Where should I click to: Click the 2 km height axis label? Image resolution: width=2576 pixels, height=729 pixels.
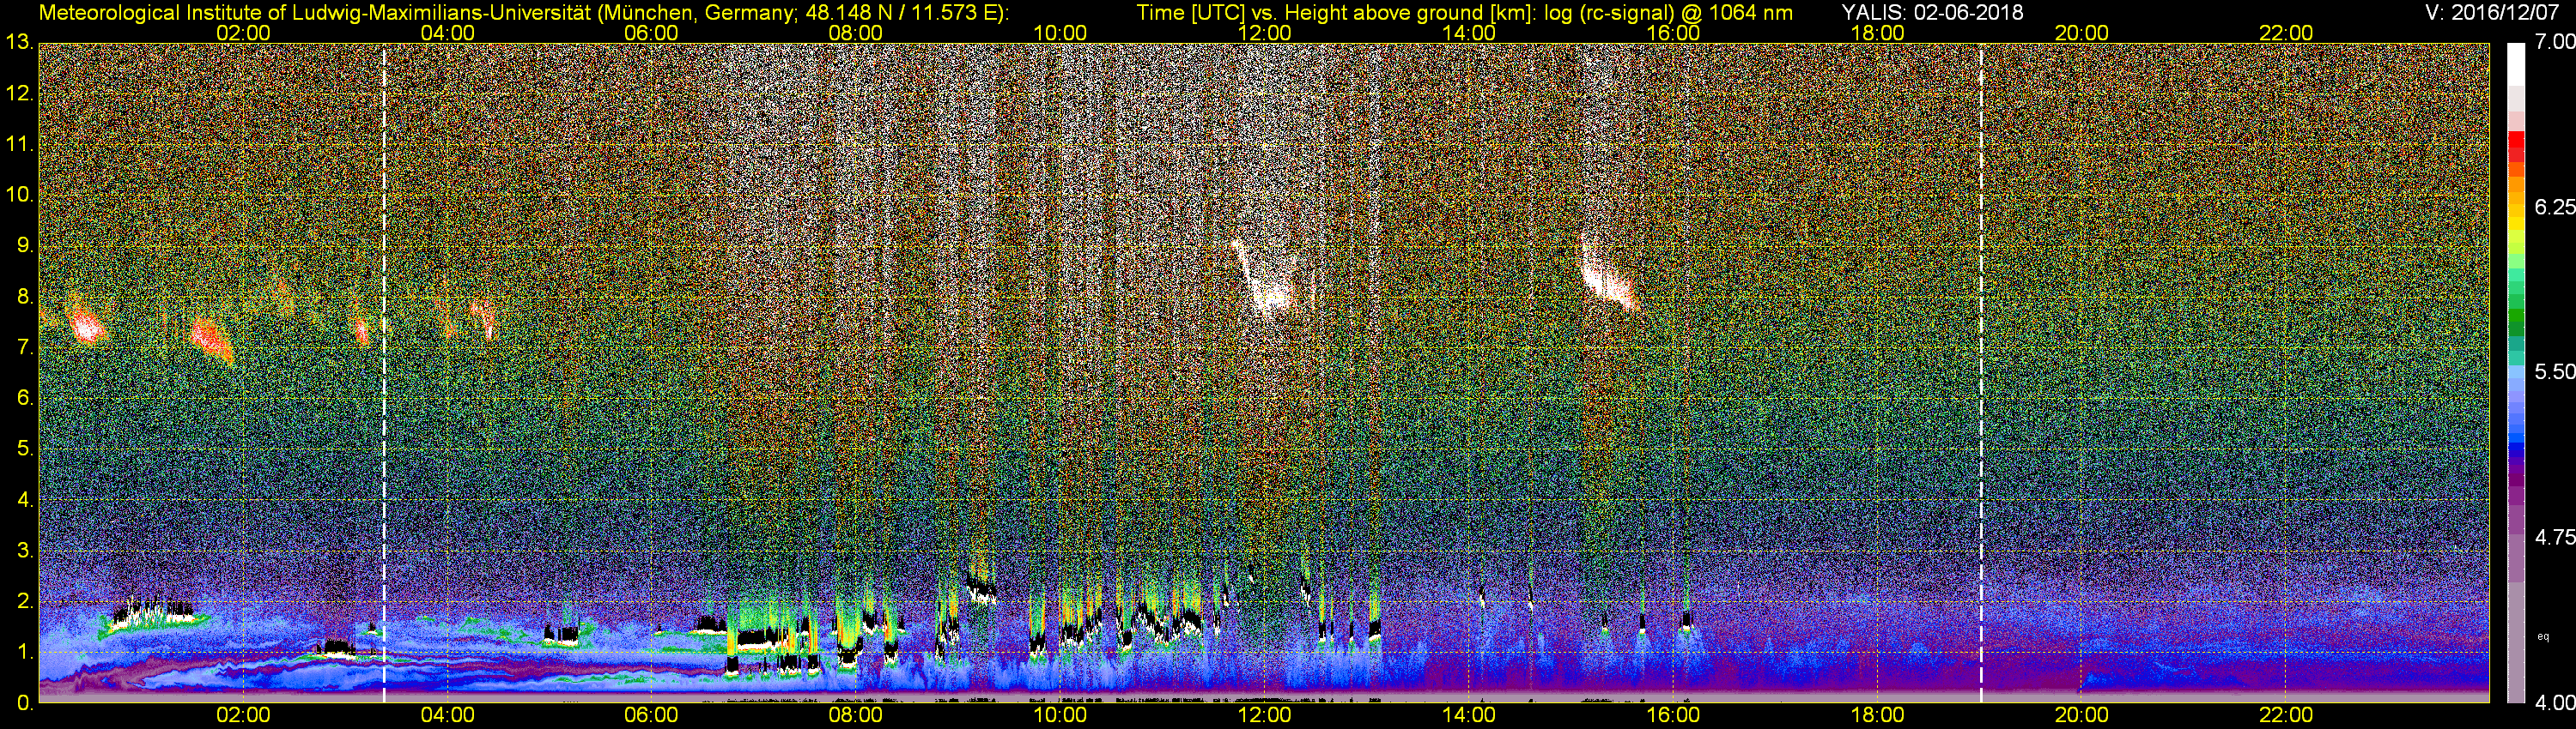tap(25, 601)
